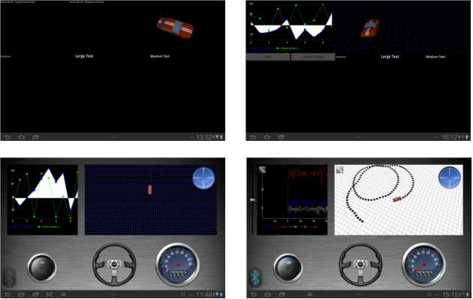Click the vertical slider handle beside the sensor graph
473x299 pixels.
pyautogui.click(x=253, y=199)
